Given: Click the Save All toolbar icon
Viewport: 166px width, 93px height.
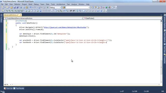Looking at the screenshot, I should coord(17,7).
